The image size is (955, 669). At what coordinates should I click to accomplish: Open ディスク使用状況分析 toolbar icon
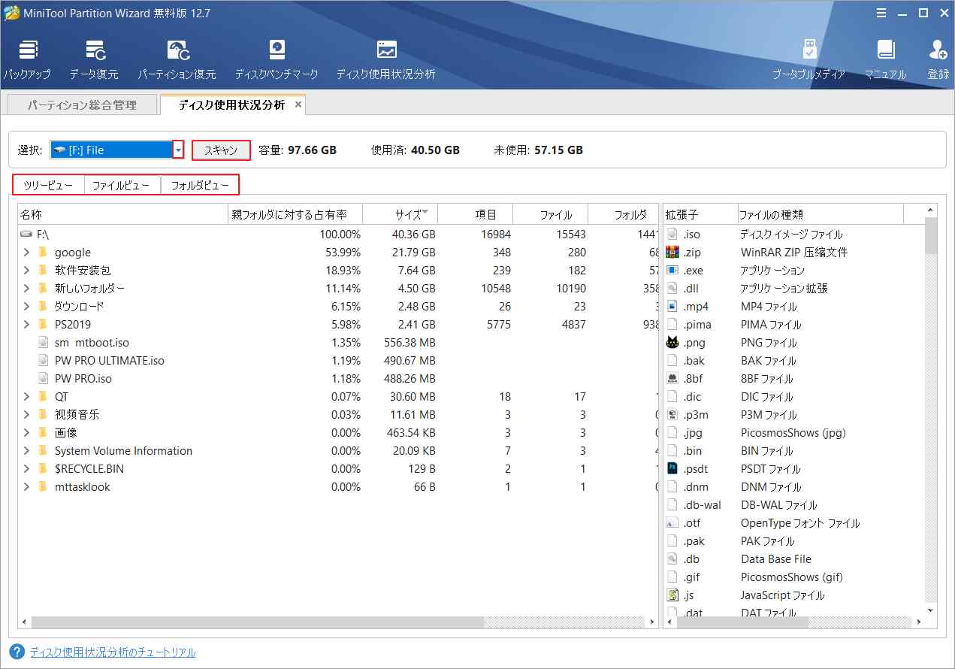pos(385,59)
